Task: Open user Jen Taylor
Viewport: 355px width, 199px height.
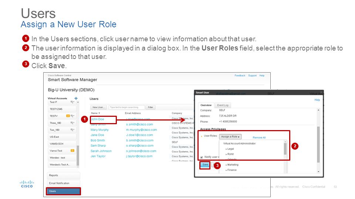Action: click(x=98, y=156)
